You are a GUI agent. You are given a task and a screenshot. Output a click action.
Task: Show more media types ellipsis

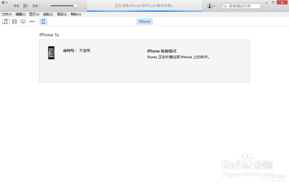[x=32, y=22]
